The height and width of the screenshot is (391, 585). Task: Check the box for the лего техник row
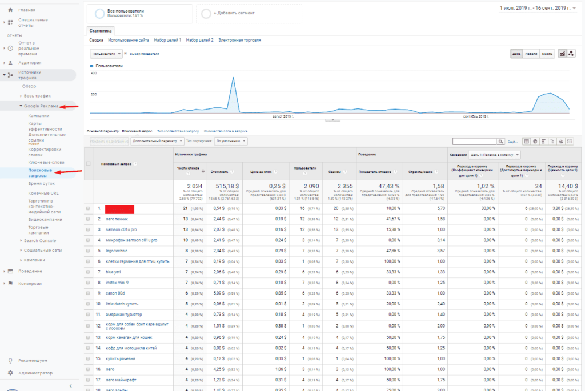88,219
